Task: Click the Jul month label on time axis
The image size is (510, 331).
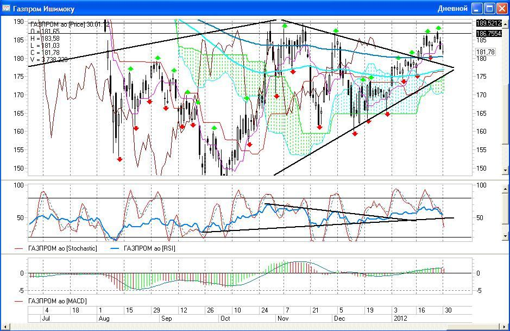Action: coord(46,318)
